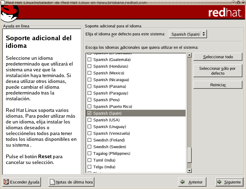Check the Spanish (USA) checkbox
This screenshot has height=189, width=246.
coord(89,120)
